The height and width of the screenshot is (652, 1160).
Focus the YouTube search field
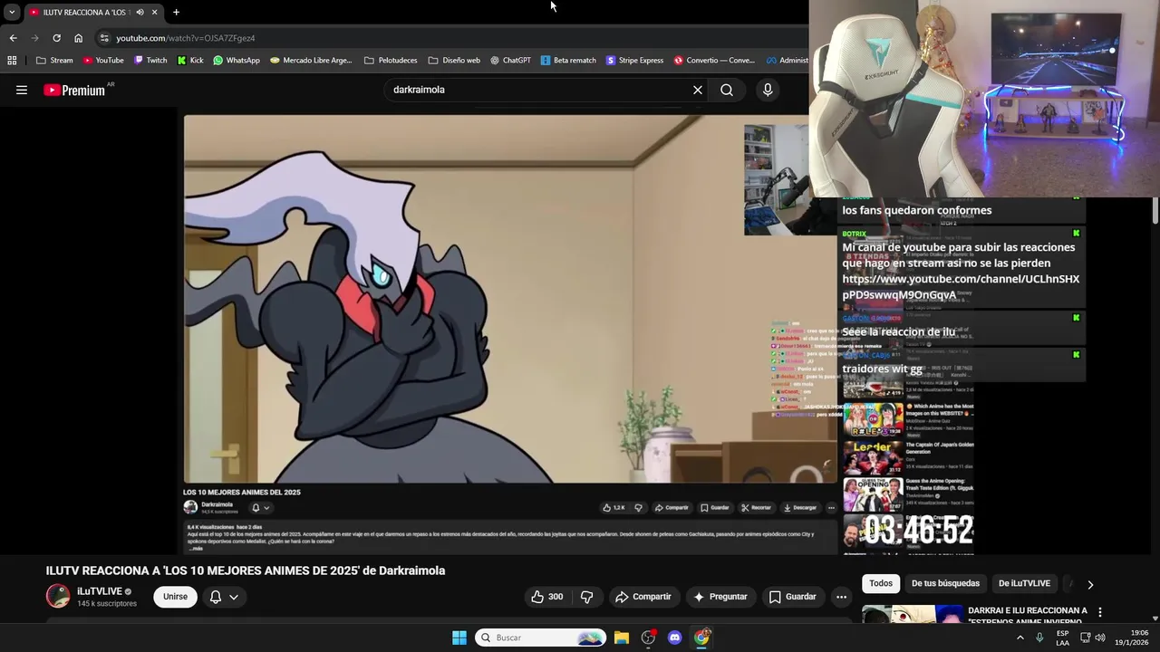tap(539, 90)
